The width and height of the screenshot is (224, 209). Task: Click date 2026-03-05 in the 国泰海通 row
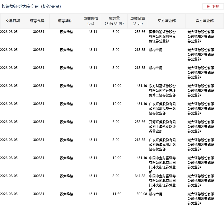click(9, 32)
